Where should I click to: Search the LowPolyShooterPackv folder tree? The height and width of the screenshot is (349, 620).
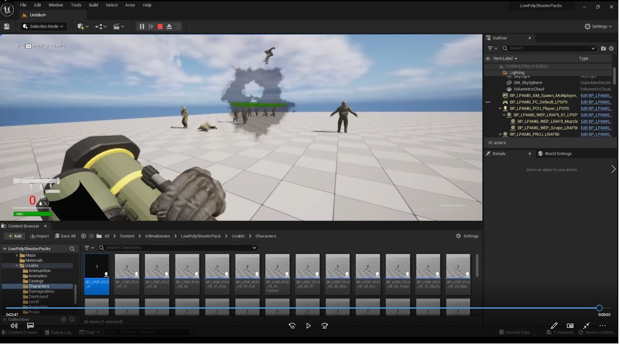click(x=72, y=249)
